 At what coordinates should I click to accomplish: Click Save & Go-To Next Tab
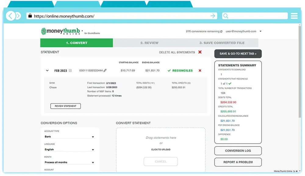pyautogui.click(x=238, y=54)
